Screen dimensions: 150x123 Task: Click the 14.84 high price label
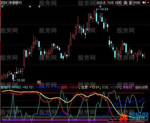[x=104, y=9]
